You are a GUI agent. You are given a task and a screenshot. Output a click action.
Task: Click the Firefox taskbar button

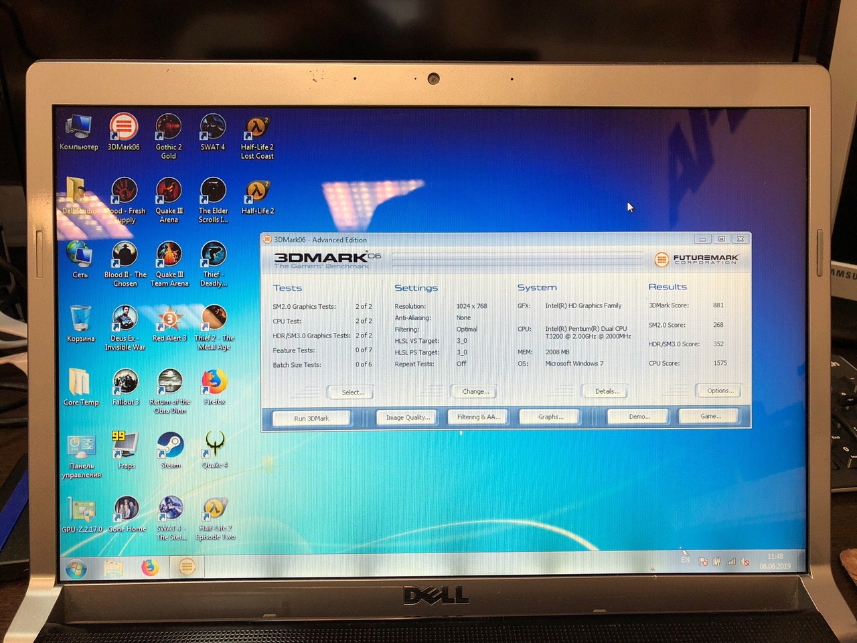(x=150, y=568)
